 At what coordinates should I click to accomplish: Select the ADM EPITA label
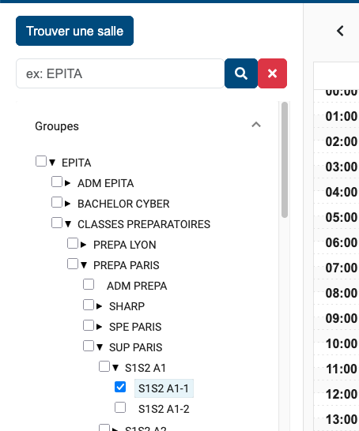[x=106, y=183]
